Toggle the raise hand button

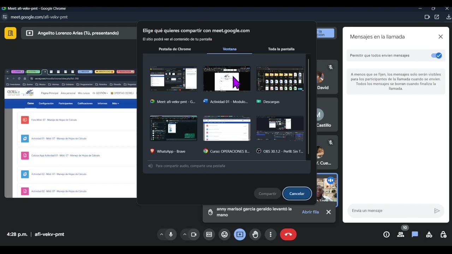tap(255, 235)
